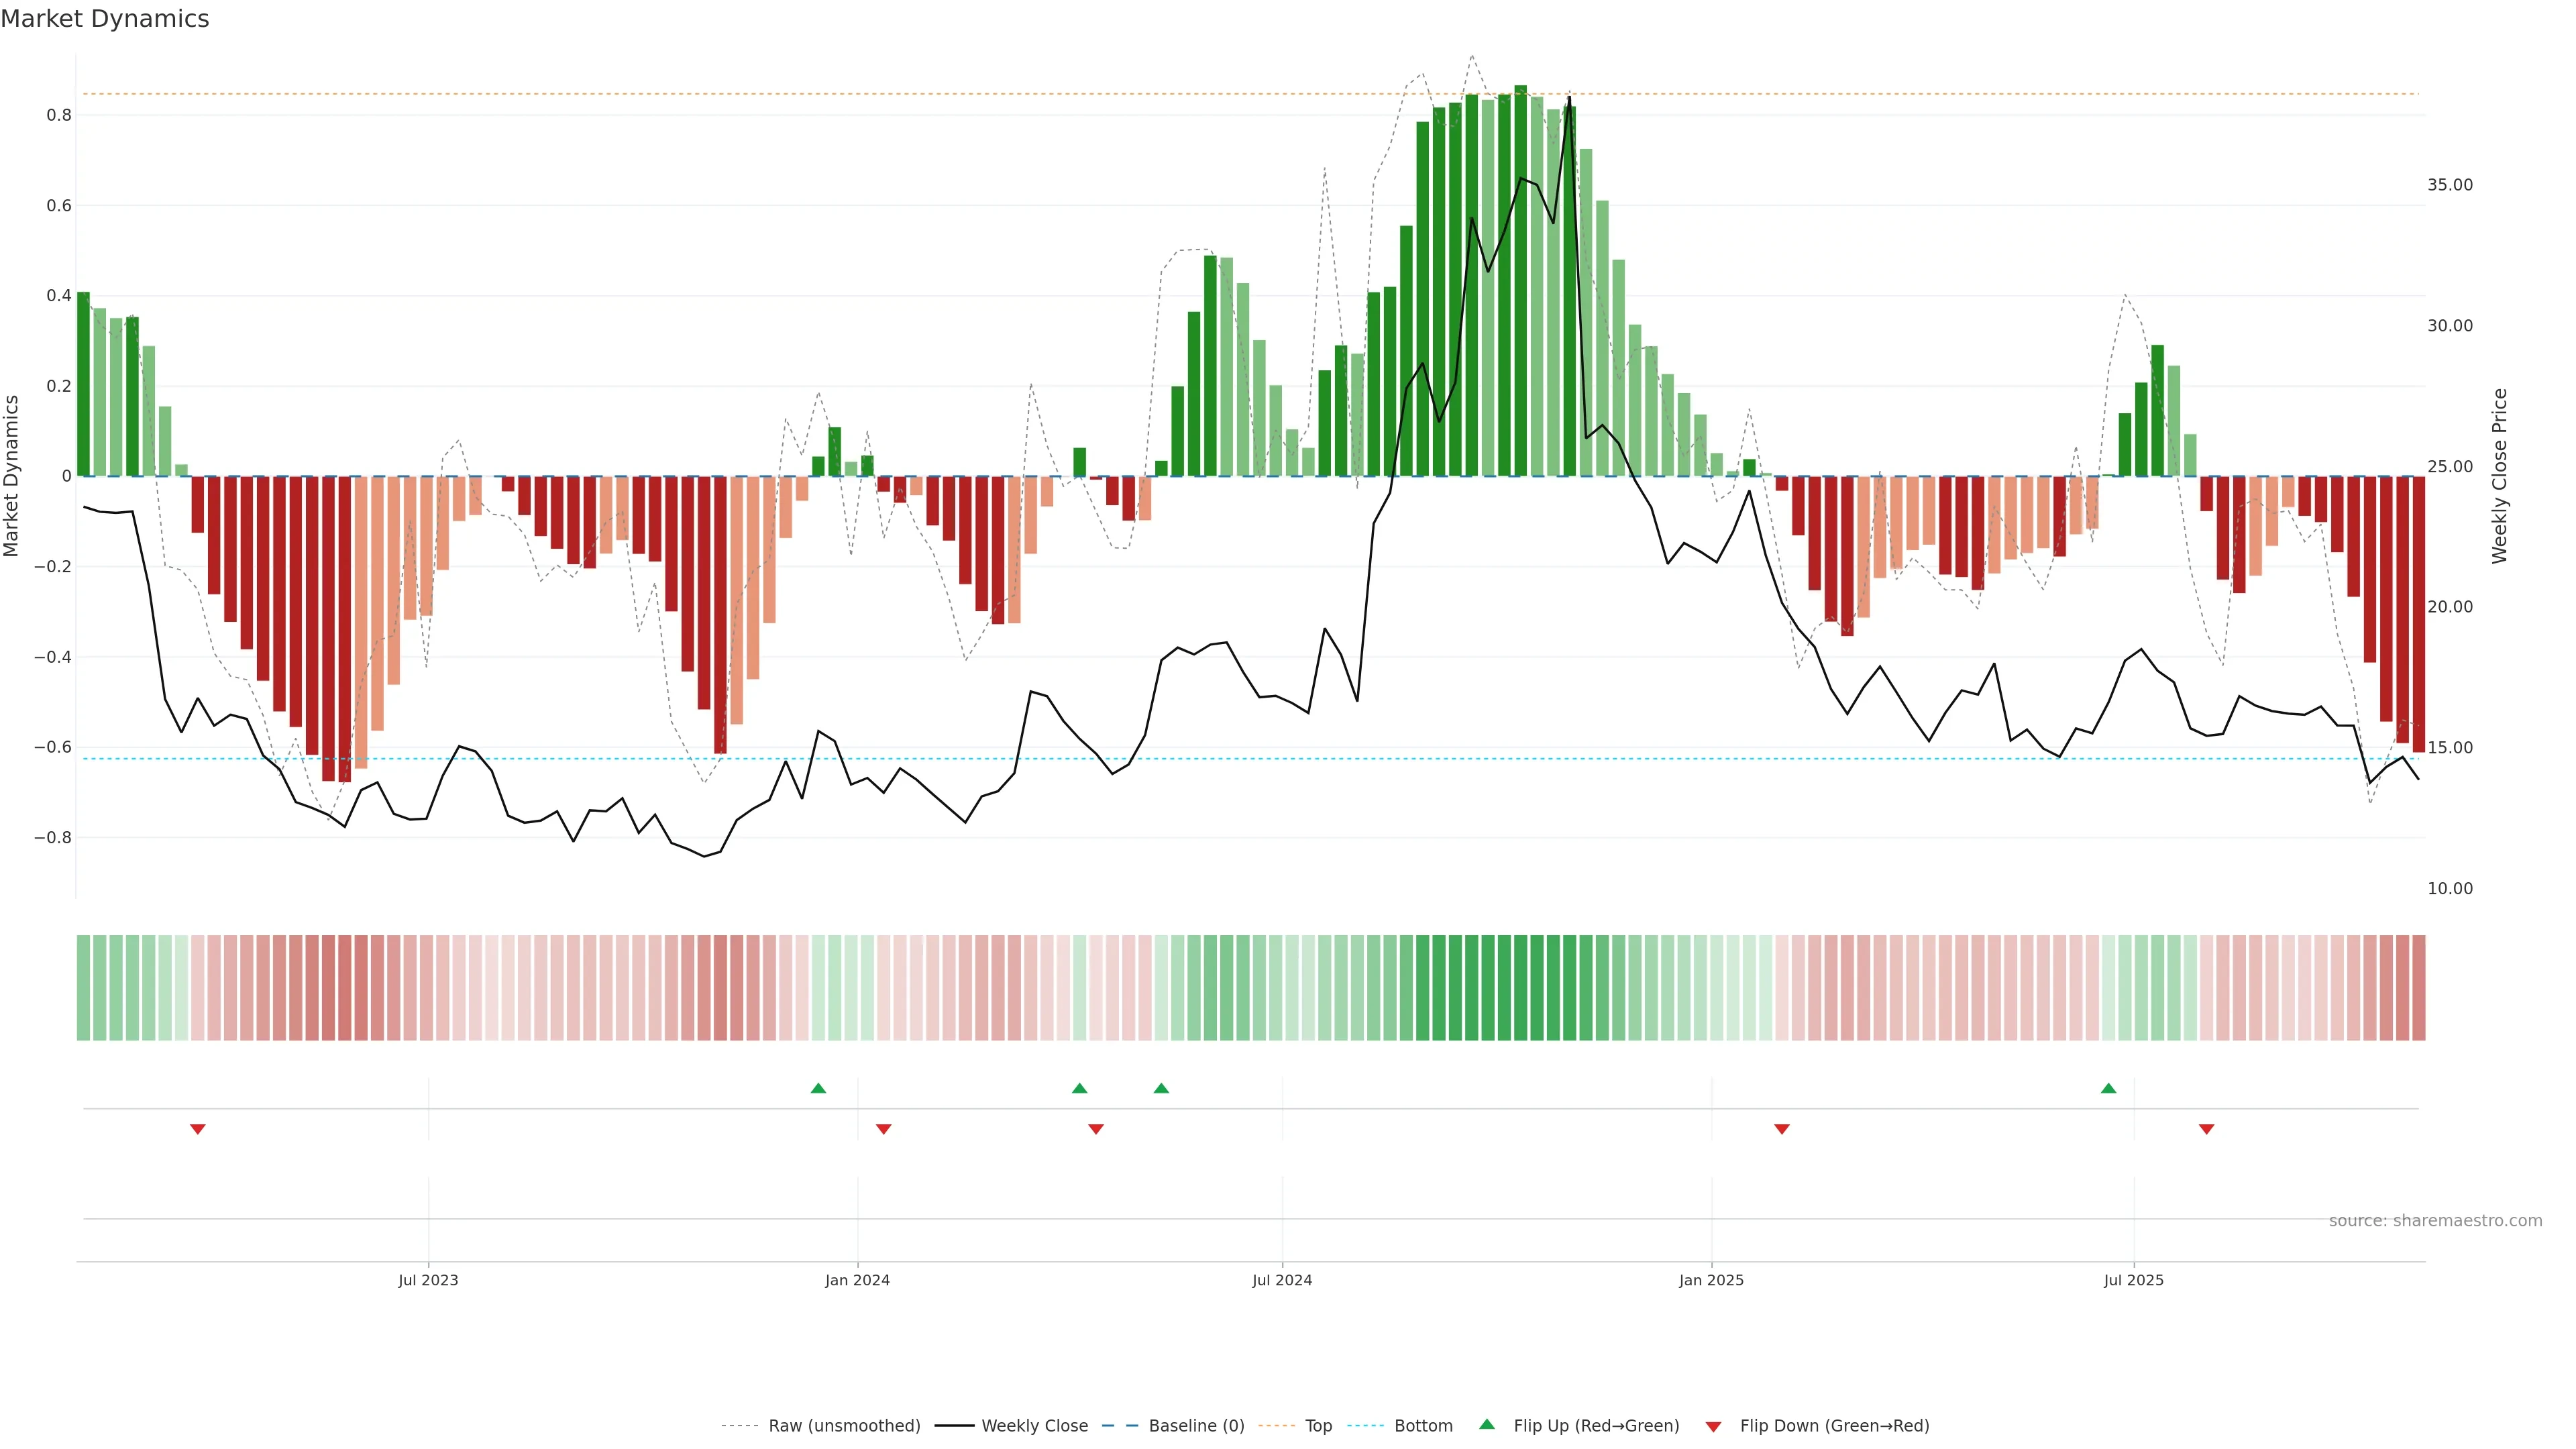The width and height of the screenshot is (2576, 1449).
Task: Click the rightmost red Flip Down triangle marker
Action: tap(2206, 1129)
